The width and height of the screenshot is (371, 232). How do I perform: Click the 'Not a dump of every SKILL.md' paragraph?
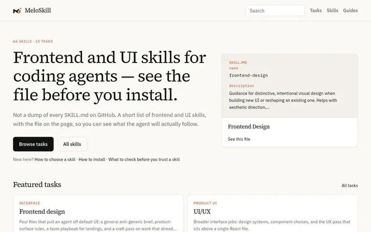pos(109,119)
